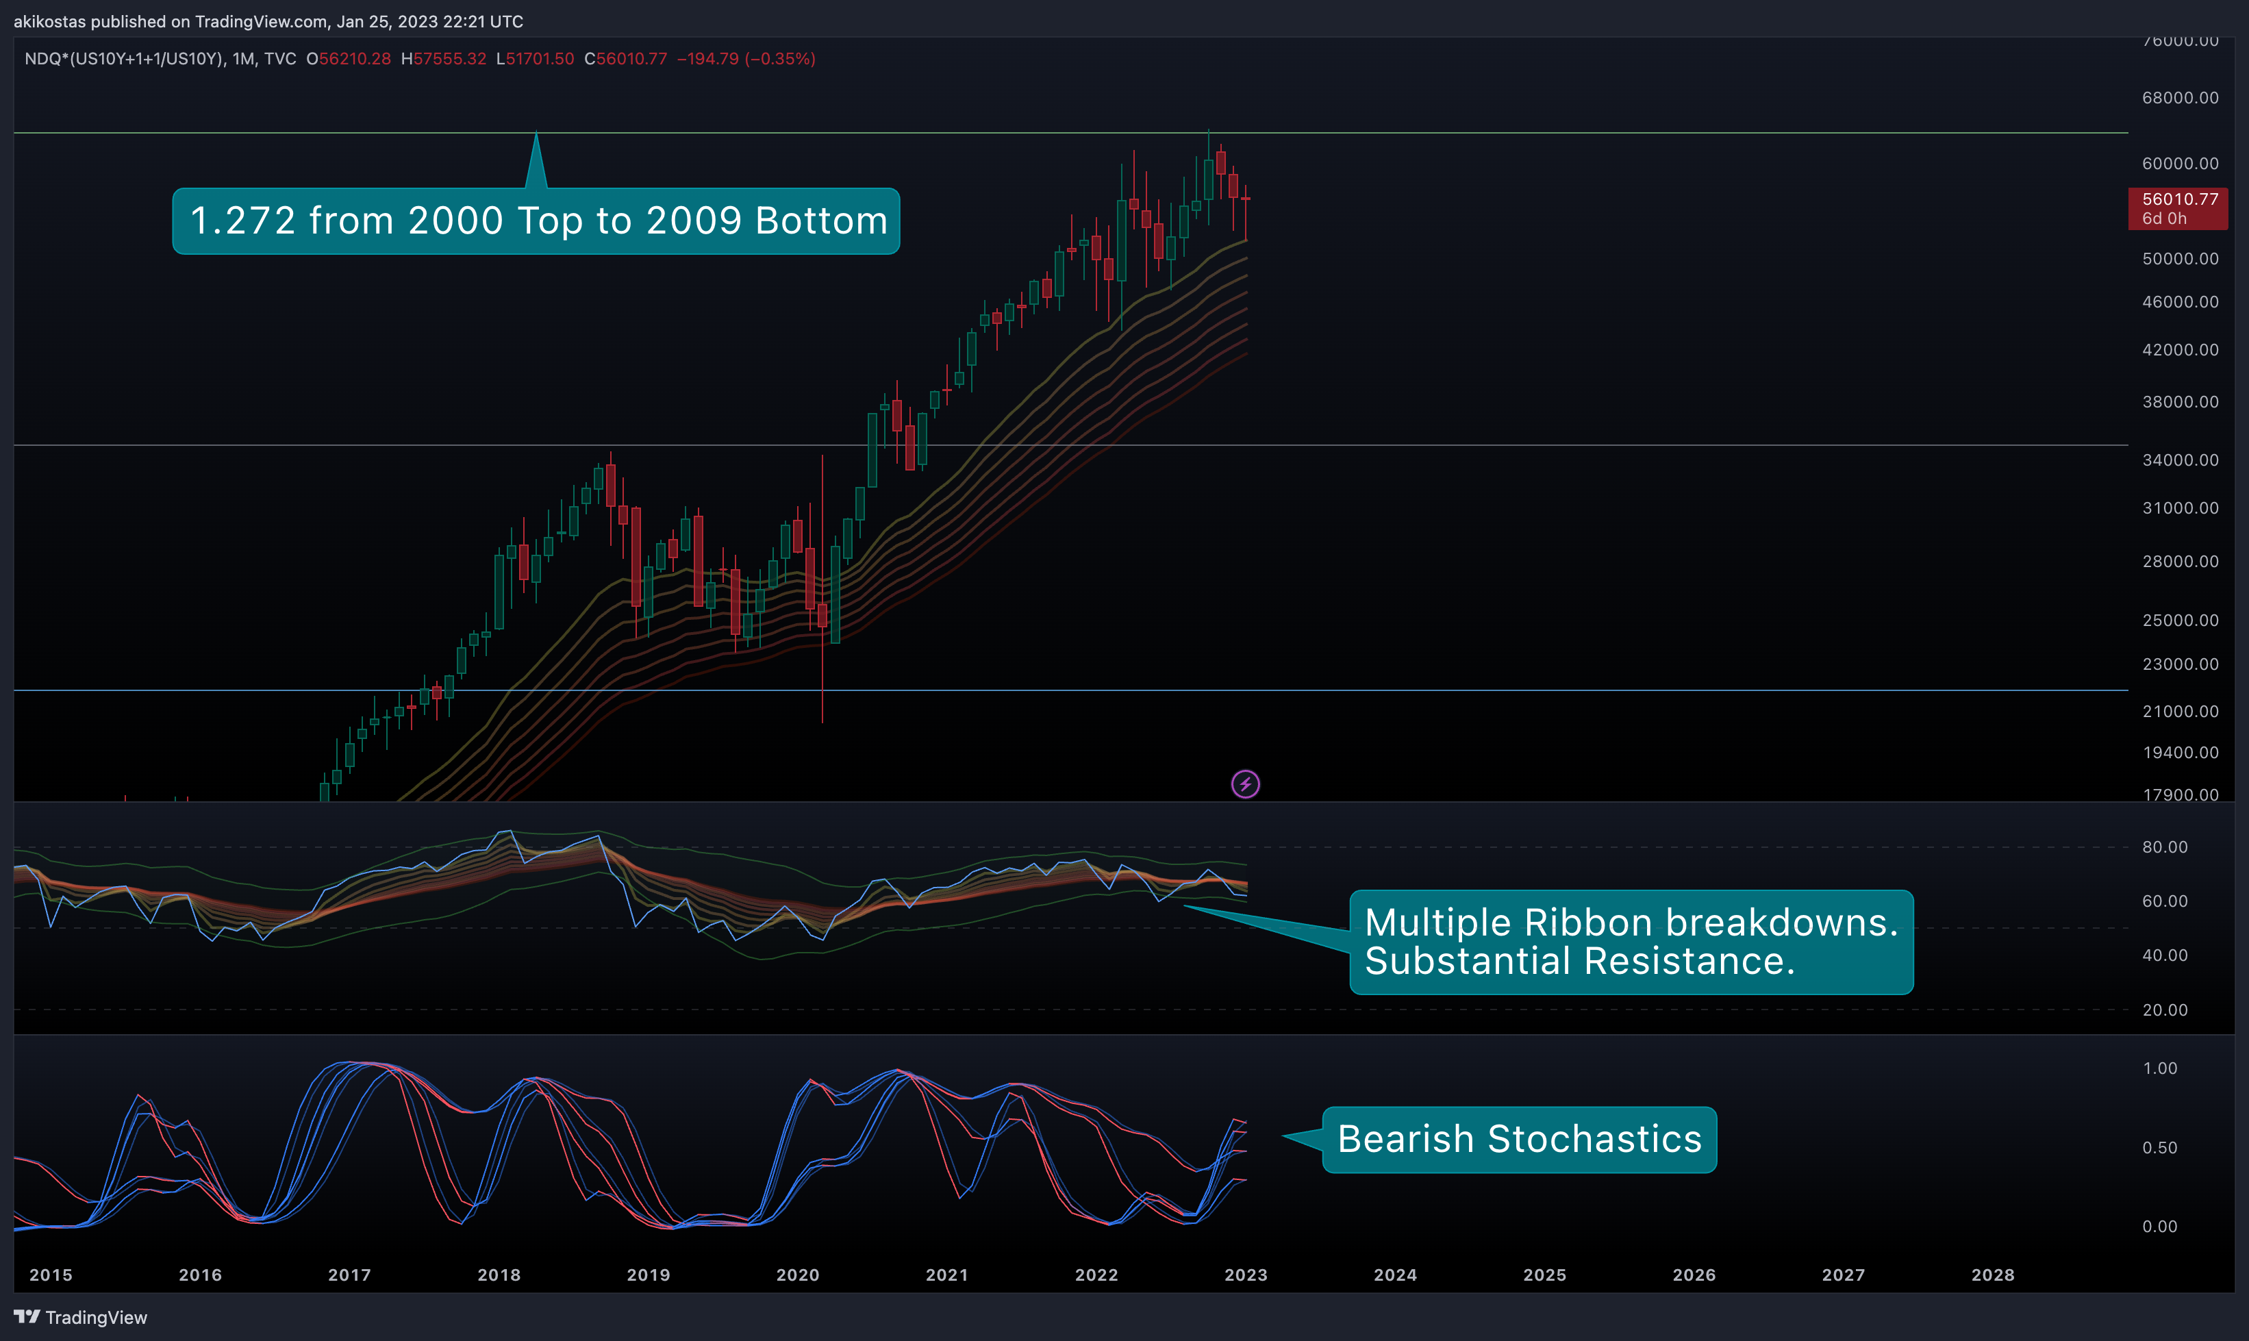Image resolution: width=2249 pixels, height=1341 pixels.
Task: Click the low value L51701.50
Action: coord(535,59)
